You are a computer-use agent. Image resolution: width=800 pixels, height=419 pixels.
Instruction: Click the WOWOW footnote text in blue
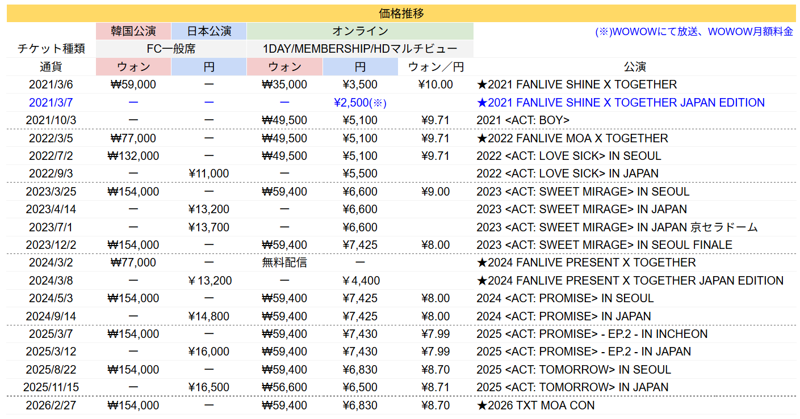point(694,32)
